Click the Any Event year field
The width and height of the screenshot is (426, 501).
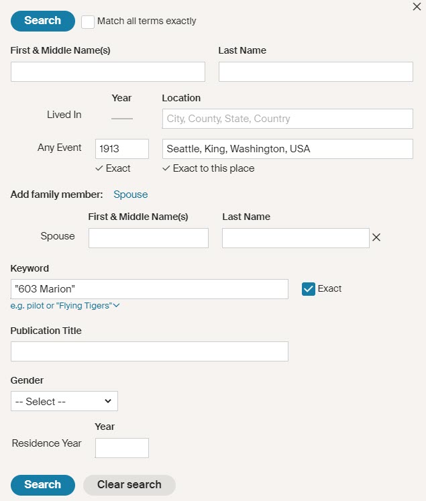pos(122,149)
